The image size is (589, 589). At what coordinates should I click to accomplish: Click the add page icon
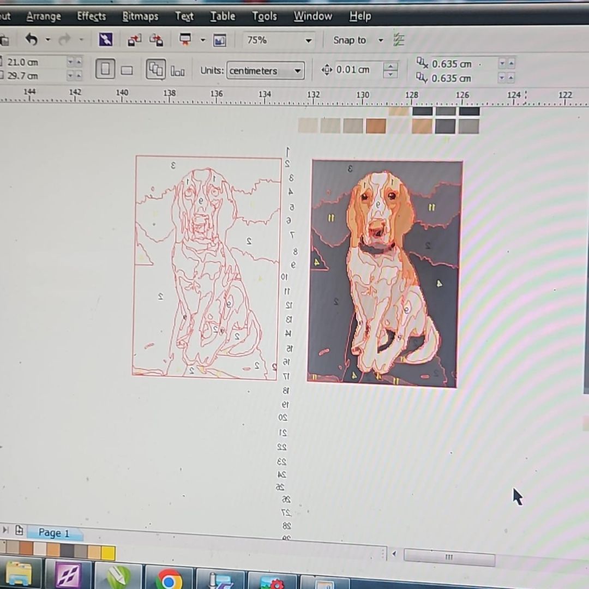click(19, 530)
